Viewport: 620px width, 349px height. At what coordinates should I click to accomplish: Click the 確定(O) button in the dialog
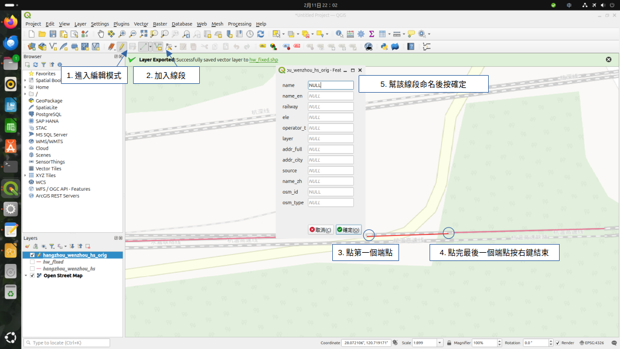pos(348,230)
